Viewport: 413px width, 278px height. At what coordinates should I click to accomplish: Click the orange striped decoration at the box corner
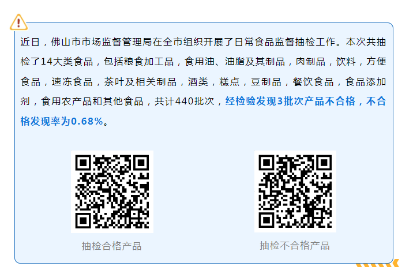377,263
